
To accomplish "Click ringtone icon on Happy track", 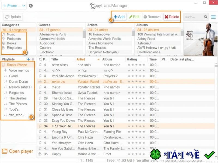I will [40, 154].
